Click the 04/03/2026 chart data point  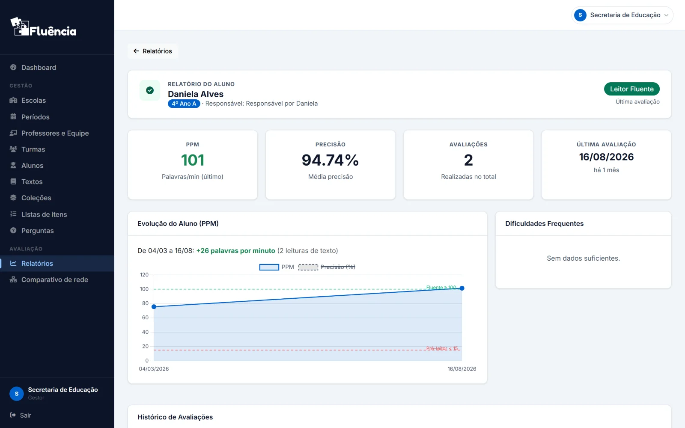(154, 306)
